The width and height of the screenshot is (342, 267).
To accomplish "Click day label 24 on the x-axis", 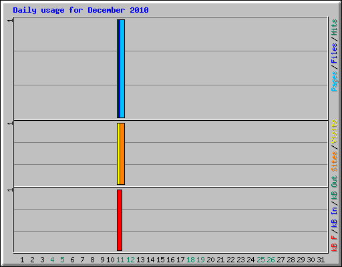I will 250,260.
